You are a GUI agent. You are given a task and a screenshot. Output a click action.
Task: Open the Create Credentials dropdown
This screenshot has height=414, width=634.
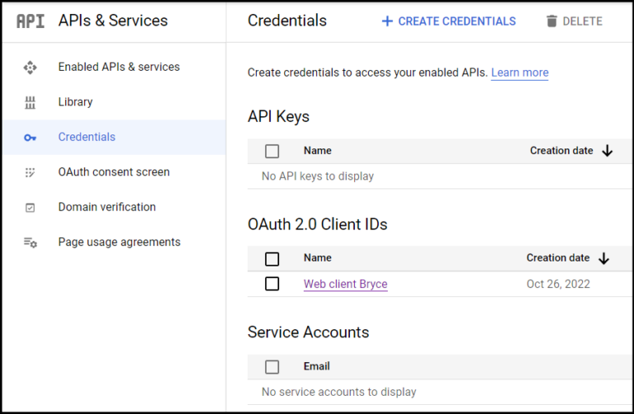point(448,21)
